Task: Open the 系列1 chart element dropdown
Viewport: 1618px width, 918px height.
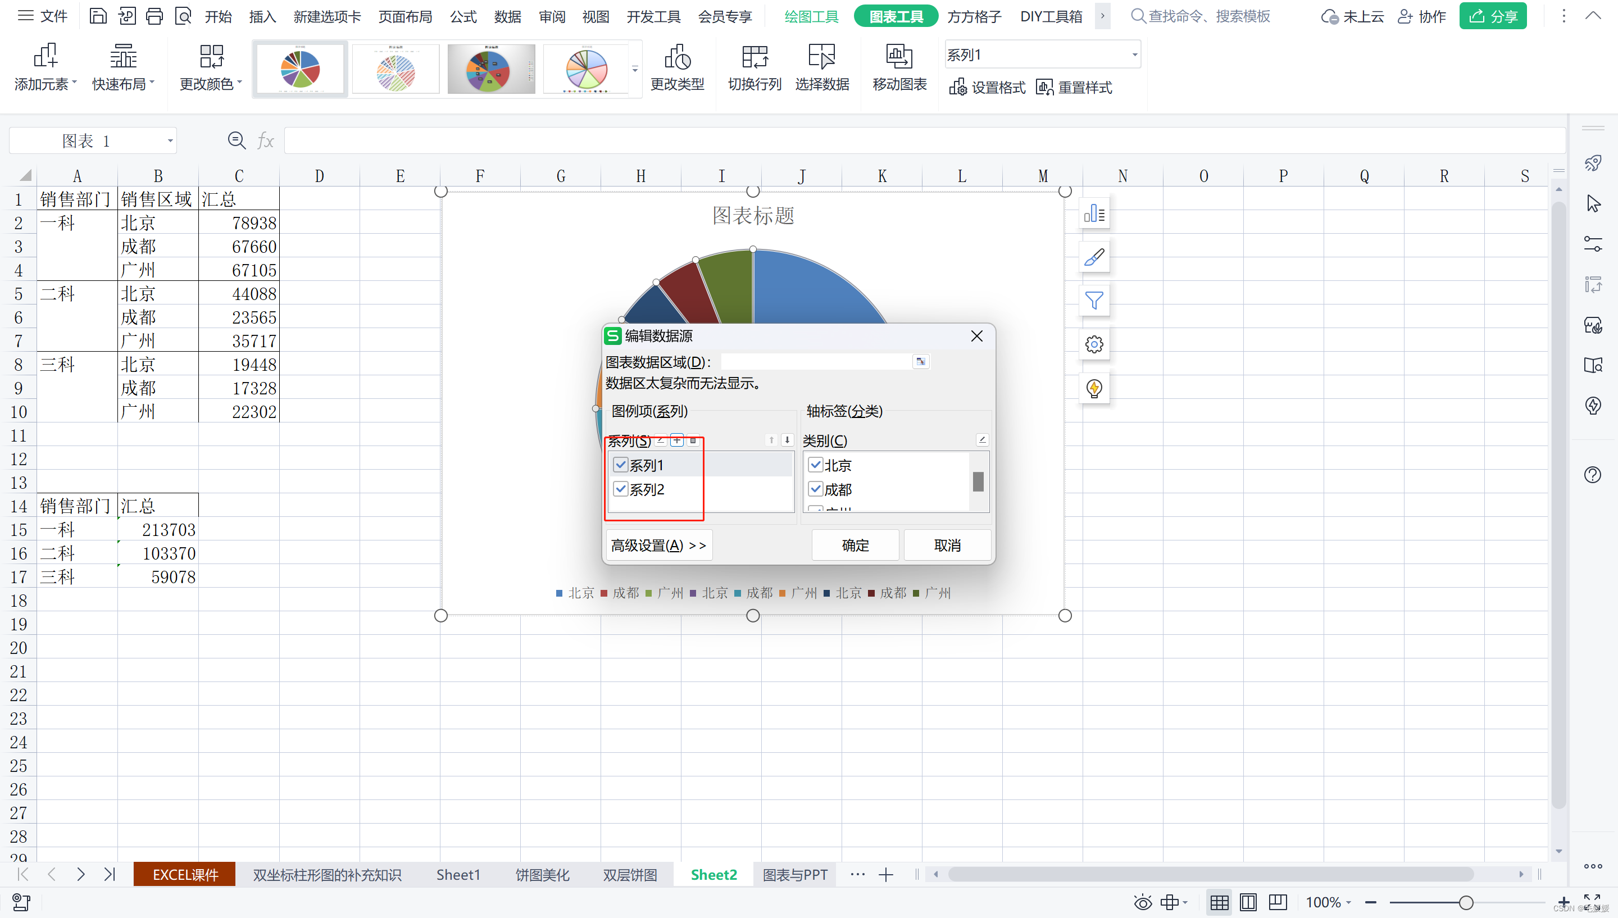Action: 1134,55
